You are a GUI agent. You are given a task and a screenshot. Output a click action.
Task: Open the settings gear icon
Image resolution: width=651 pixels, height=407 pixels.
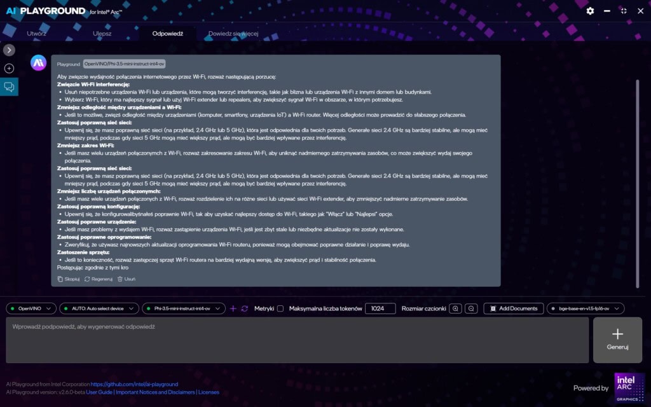[x=590, y=11]
